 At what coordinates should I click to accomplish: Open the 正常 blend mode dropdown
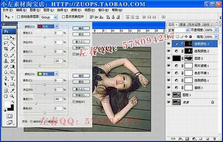pyautogui.click(x=188, y=30)
